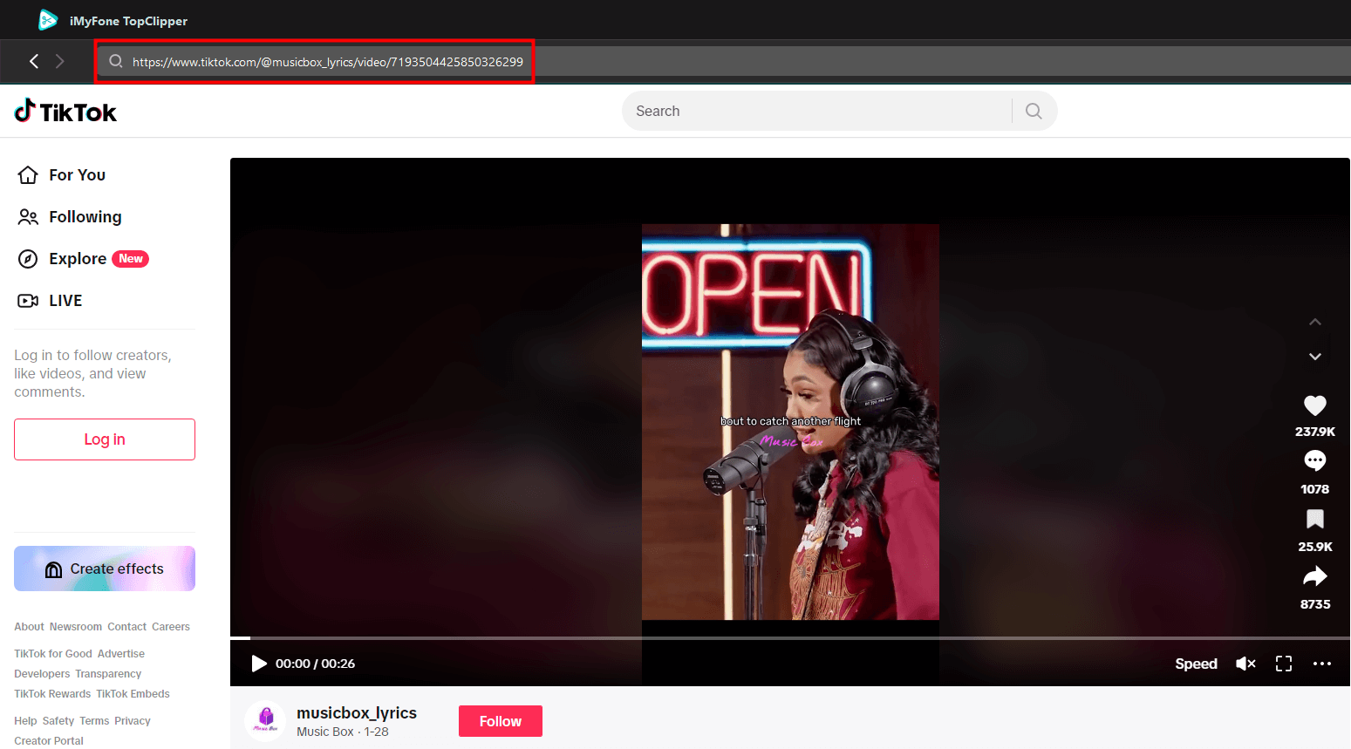This screenshot has height=749, width=1351.
Task: Click the Follow button
Action: 501,721
